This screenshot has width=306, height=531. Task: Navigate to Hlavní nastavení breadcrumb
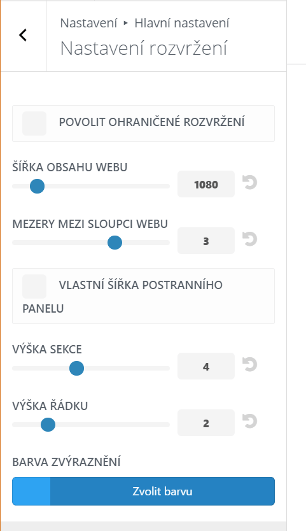pos(182,23)
